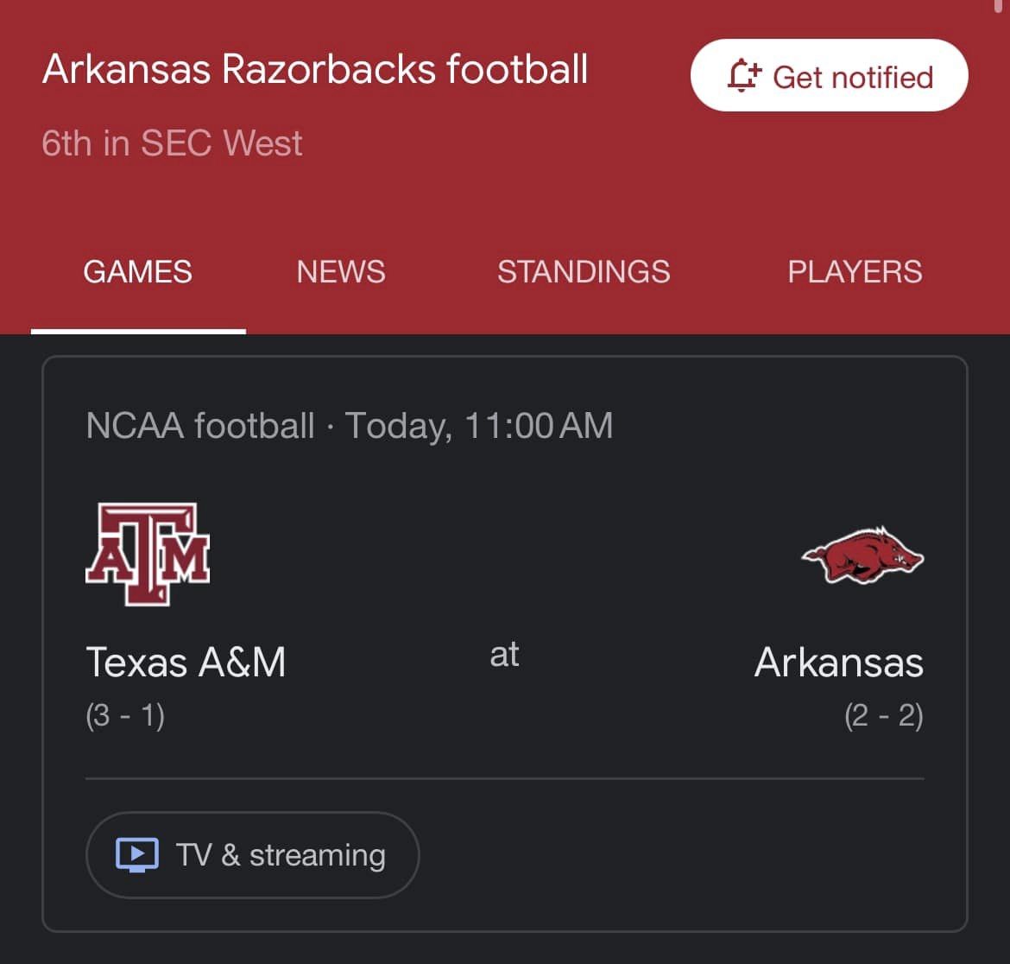Click the TV screen play icon

click(x=137, y=855)
